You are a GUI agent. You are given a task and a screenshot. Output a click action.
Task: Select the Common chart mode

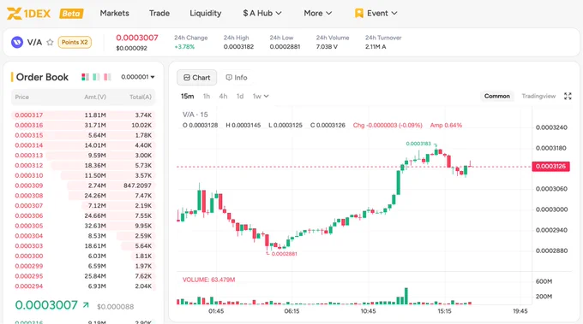click(496, 96)
